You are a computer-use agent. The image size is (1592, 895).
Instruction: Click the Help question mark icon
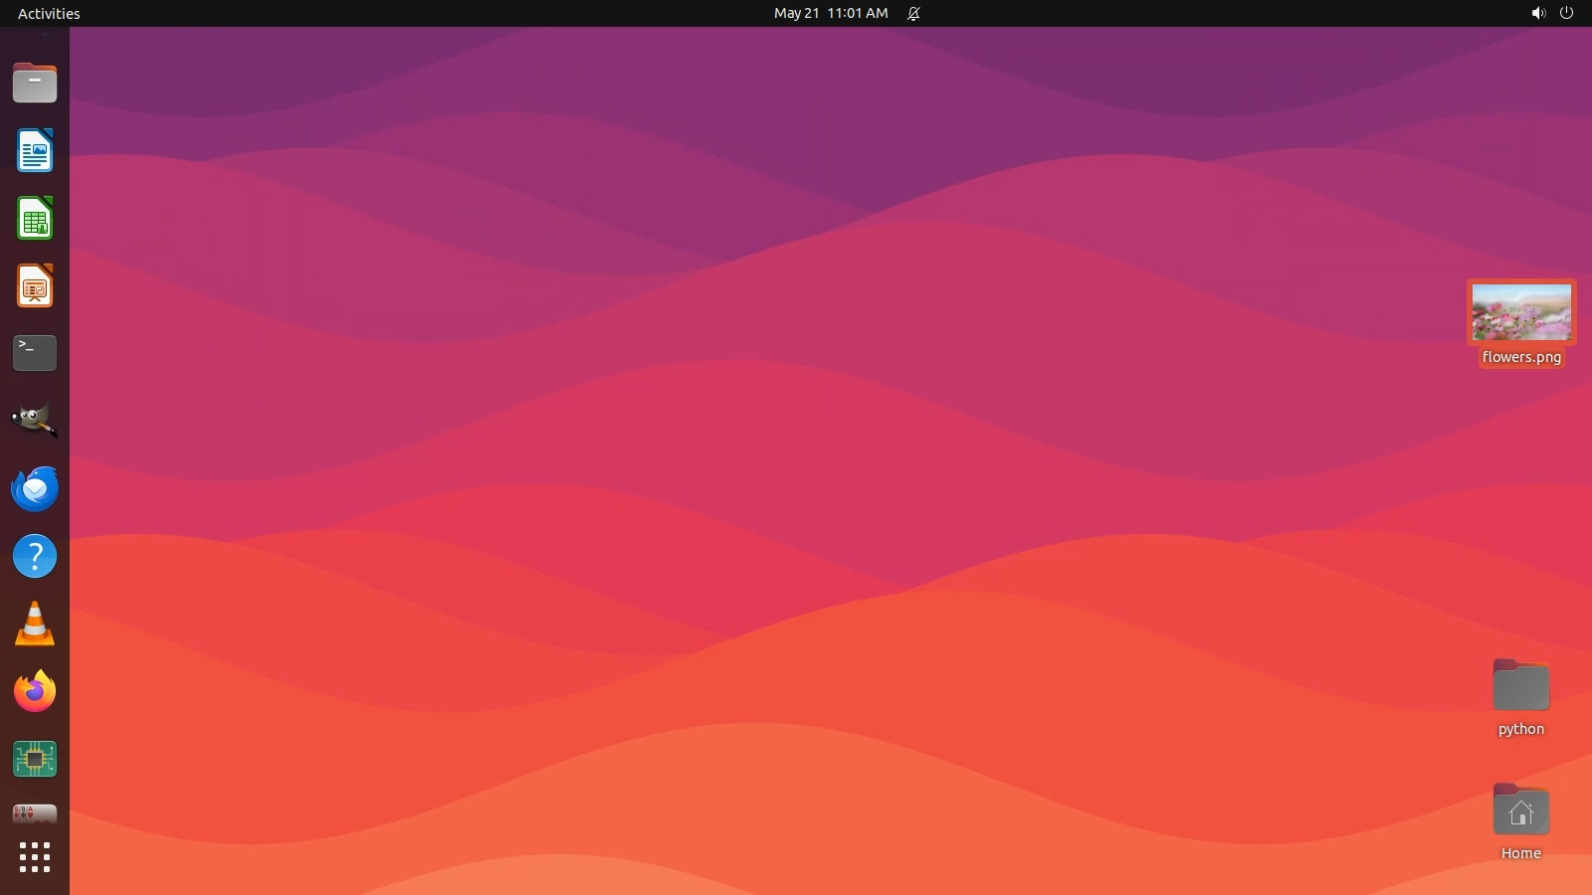pyautogui.click(x=35, y=556)
